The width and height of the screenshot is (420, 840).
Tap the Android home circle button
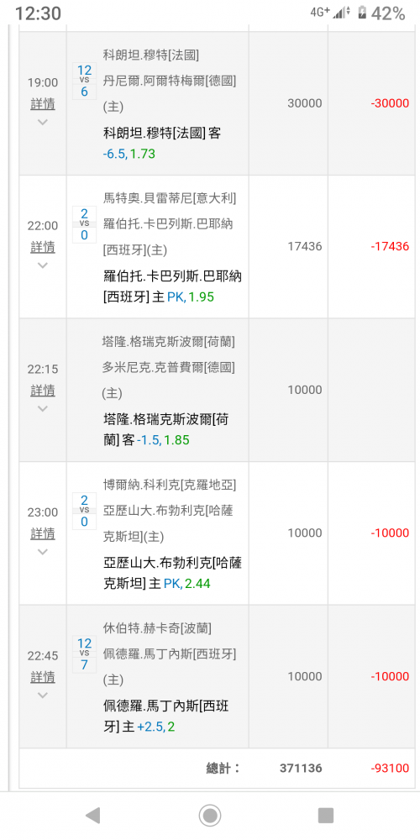tap(210, 816)
